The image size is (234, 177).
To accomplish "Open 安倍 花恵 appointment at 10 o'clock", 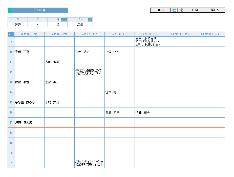I will (29, 52).
